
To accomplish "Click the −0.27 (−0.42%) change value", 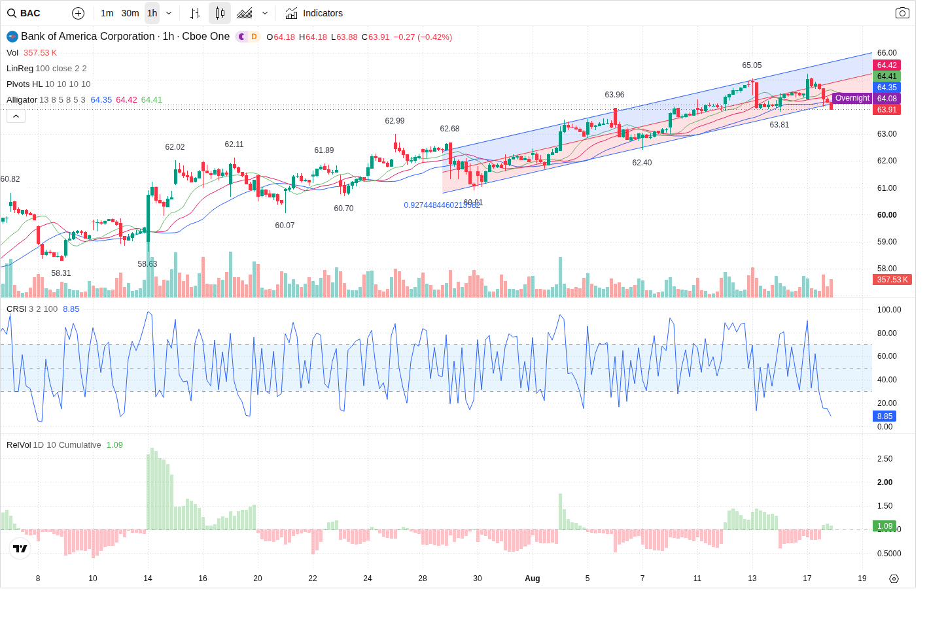I will pyautogui.click(x=423, y=37).
